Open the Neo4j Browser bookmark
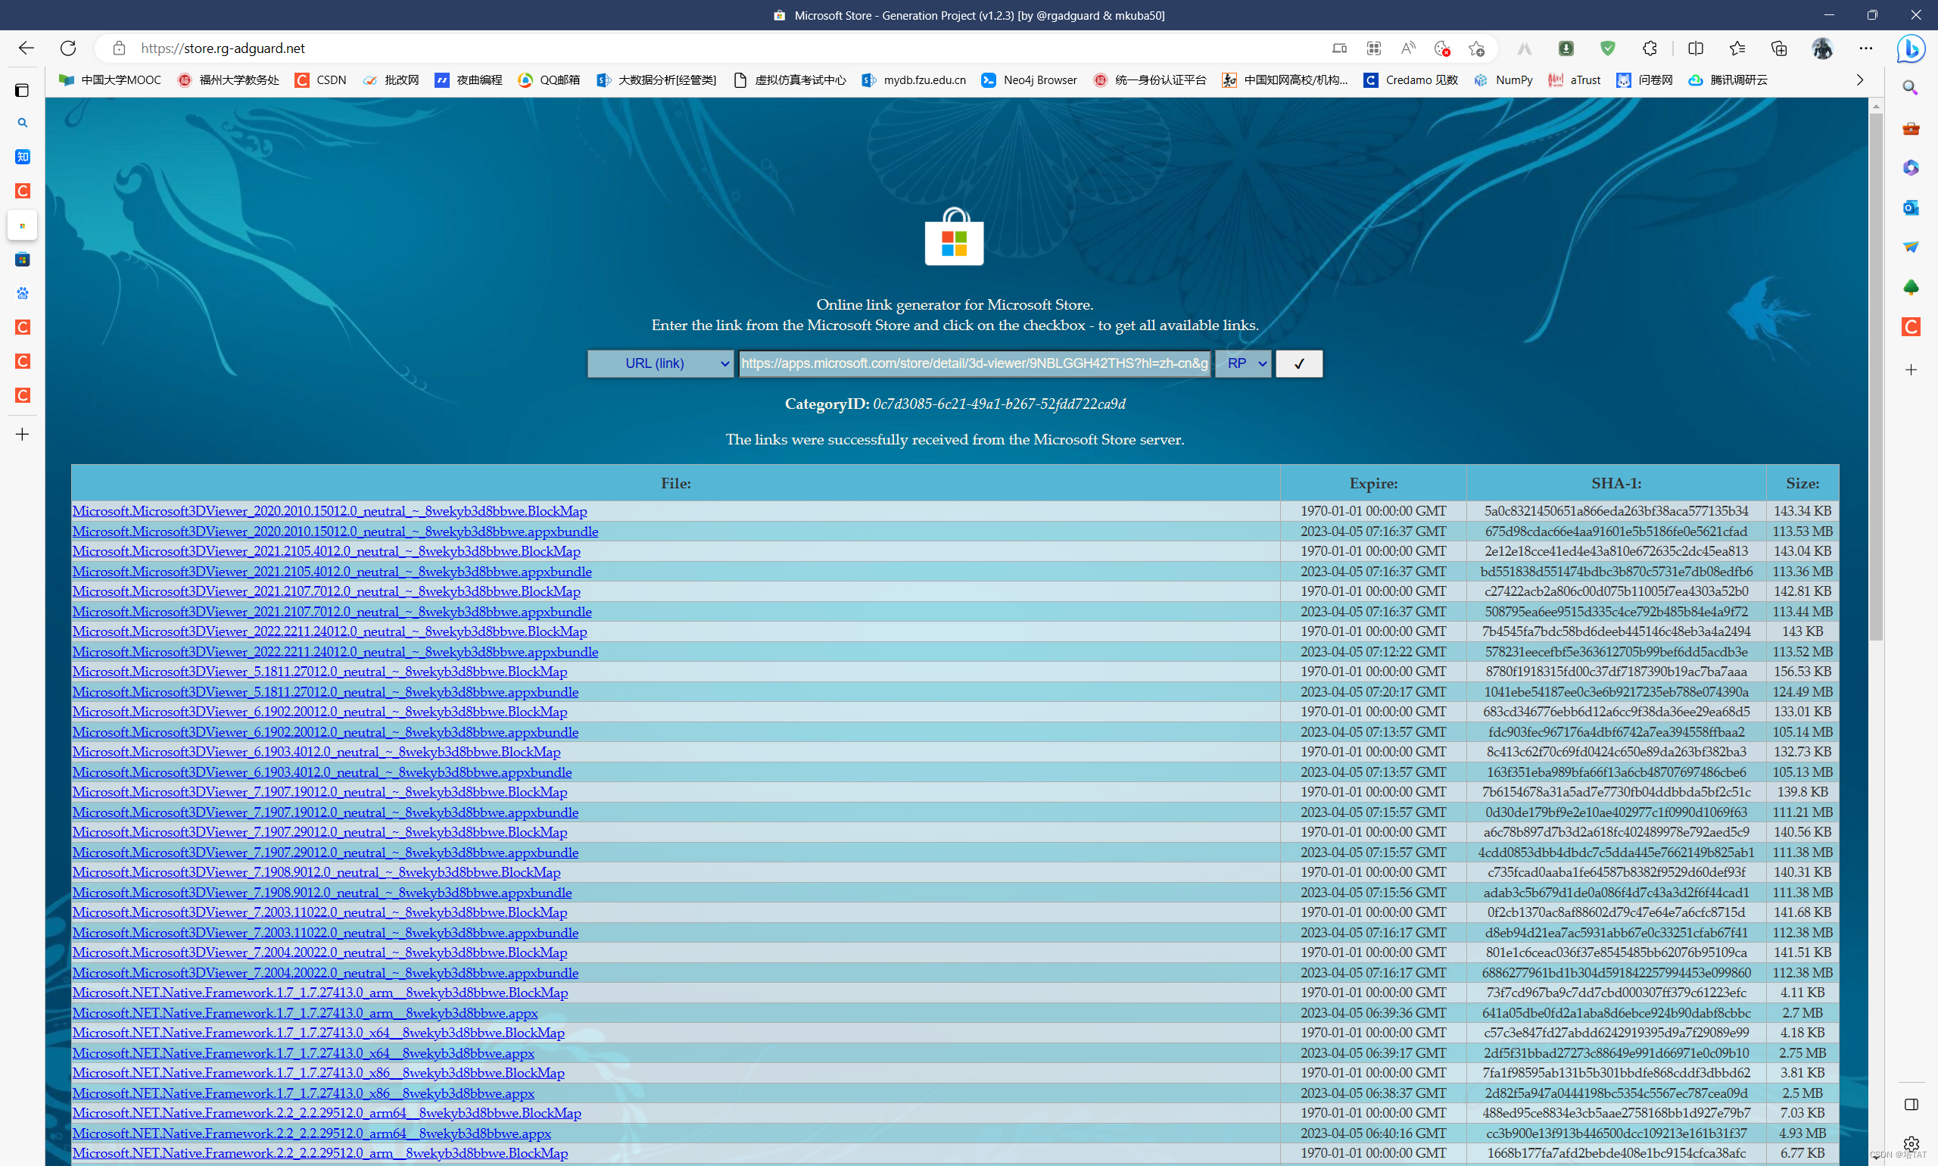This screenshot has width=1938, height=1166. [1029, 79]
